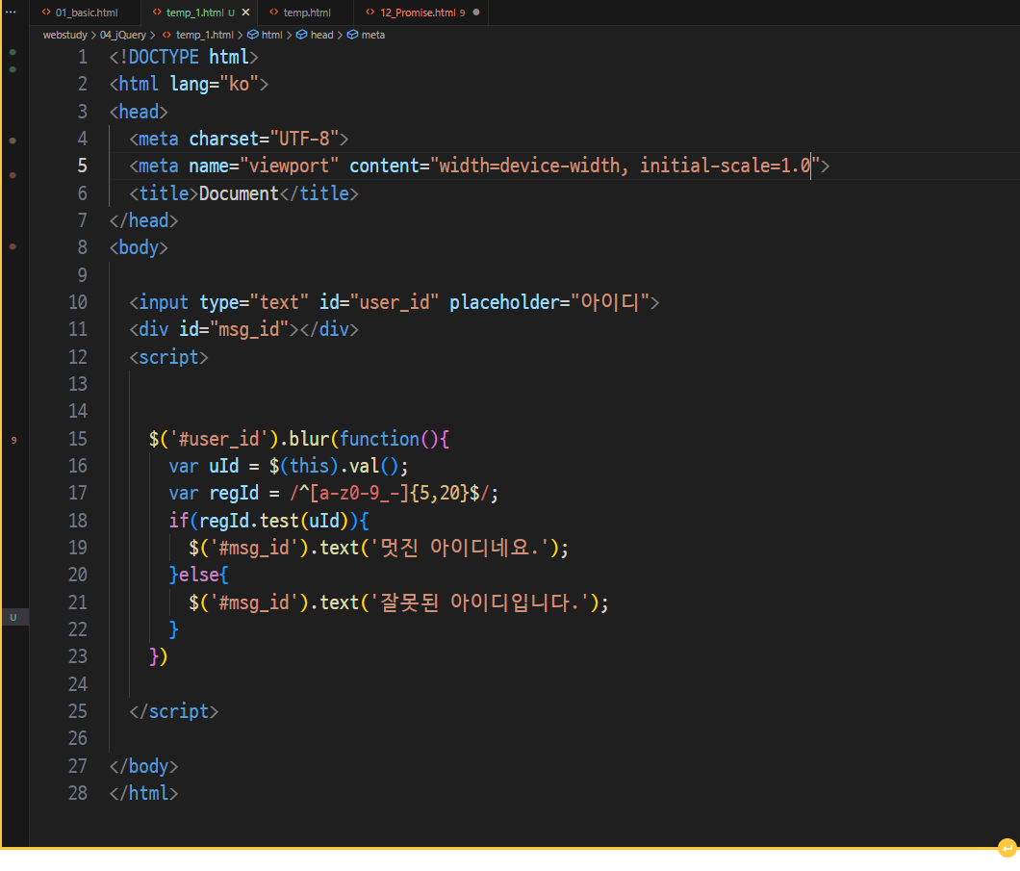This screenshot has width=1020, height=871.
Task: Select the head breadcrumb symbol
Action: point(321,35)
